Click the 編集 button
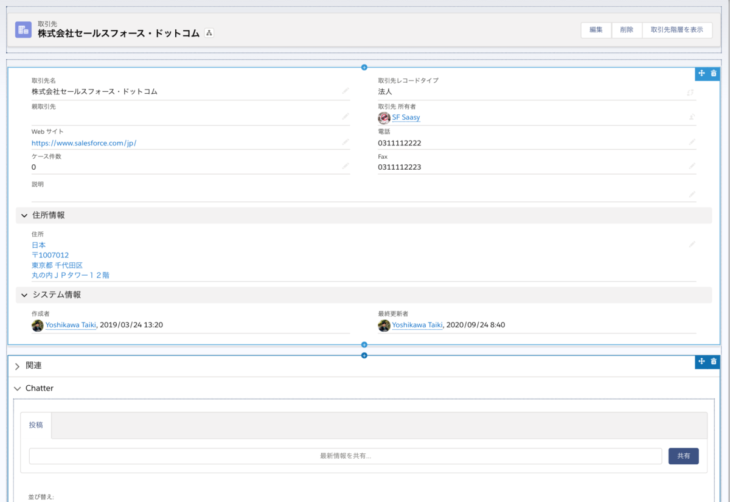Viewport: 730px width, 502px height. coord(596,30)
